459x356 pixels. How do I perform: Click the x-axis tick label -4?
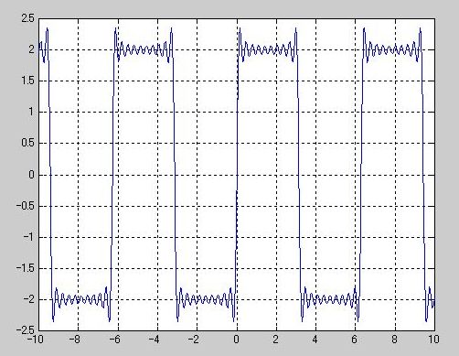coord(154,340)
